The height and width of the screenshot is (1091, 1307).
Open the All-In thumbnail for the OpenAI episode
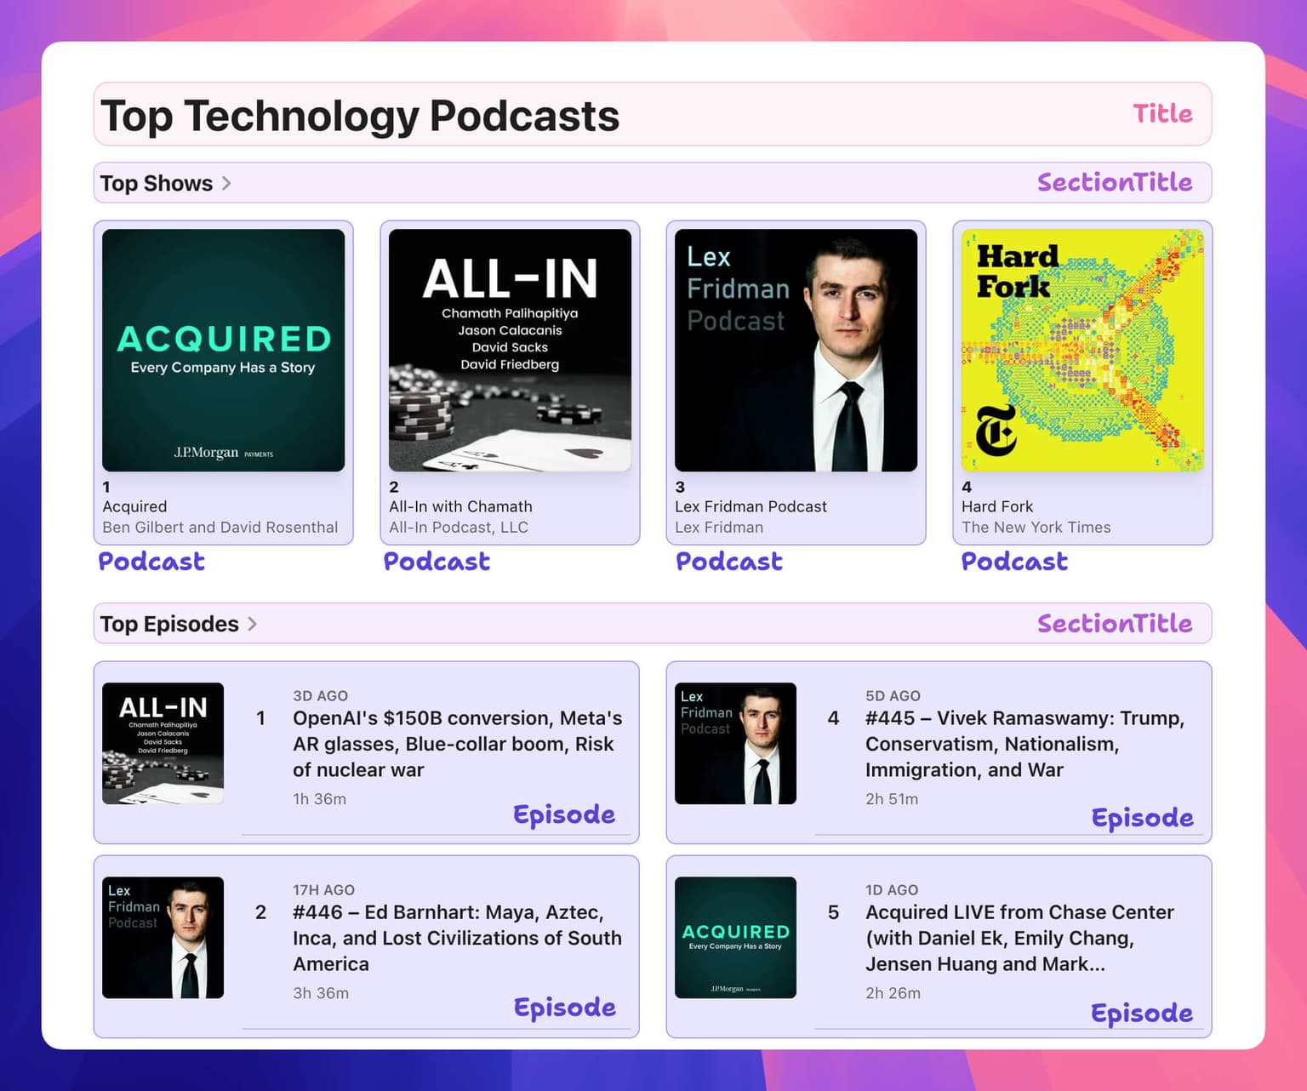pos(163,743)
